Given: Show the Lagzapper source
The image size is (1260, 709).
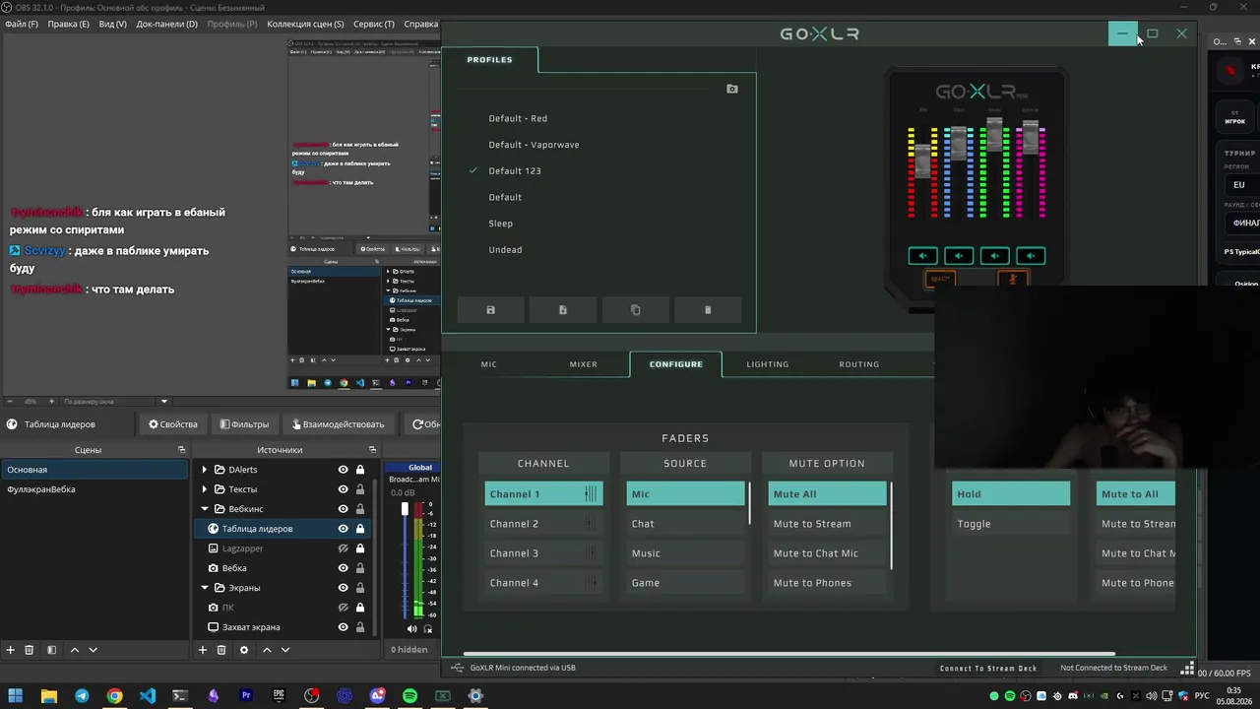Looking at the screenshot, I should pyautogui.click(x=343, y=548).
